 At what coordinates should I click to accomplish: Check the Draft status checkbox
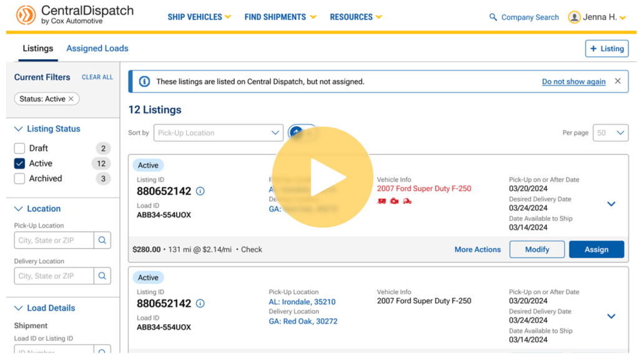click(19, 148)
